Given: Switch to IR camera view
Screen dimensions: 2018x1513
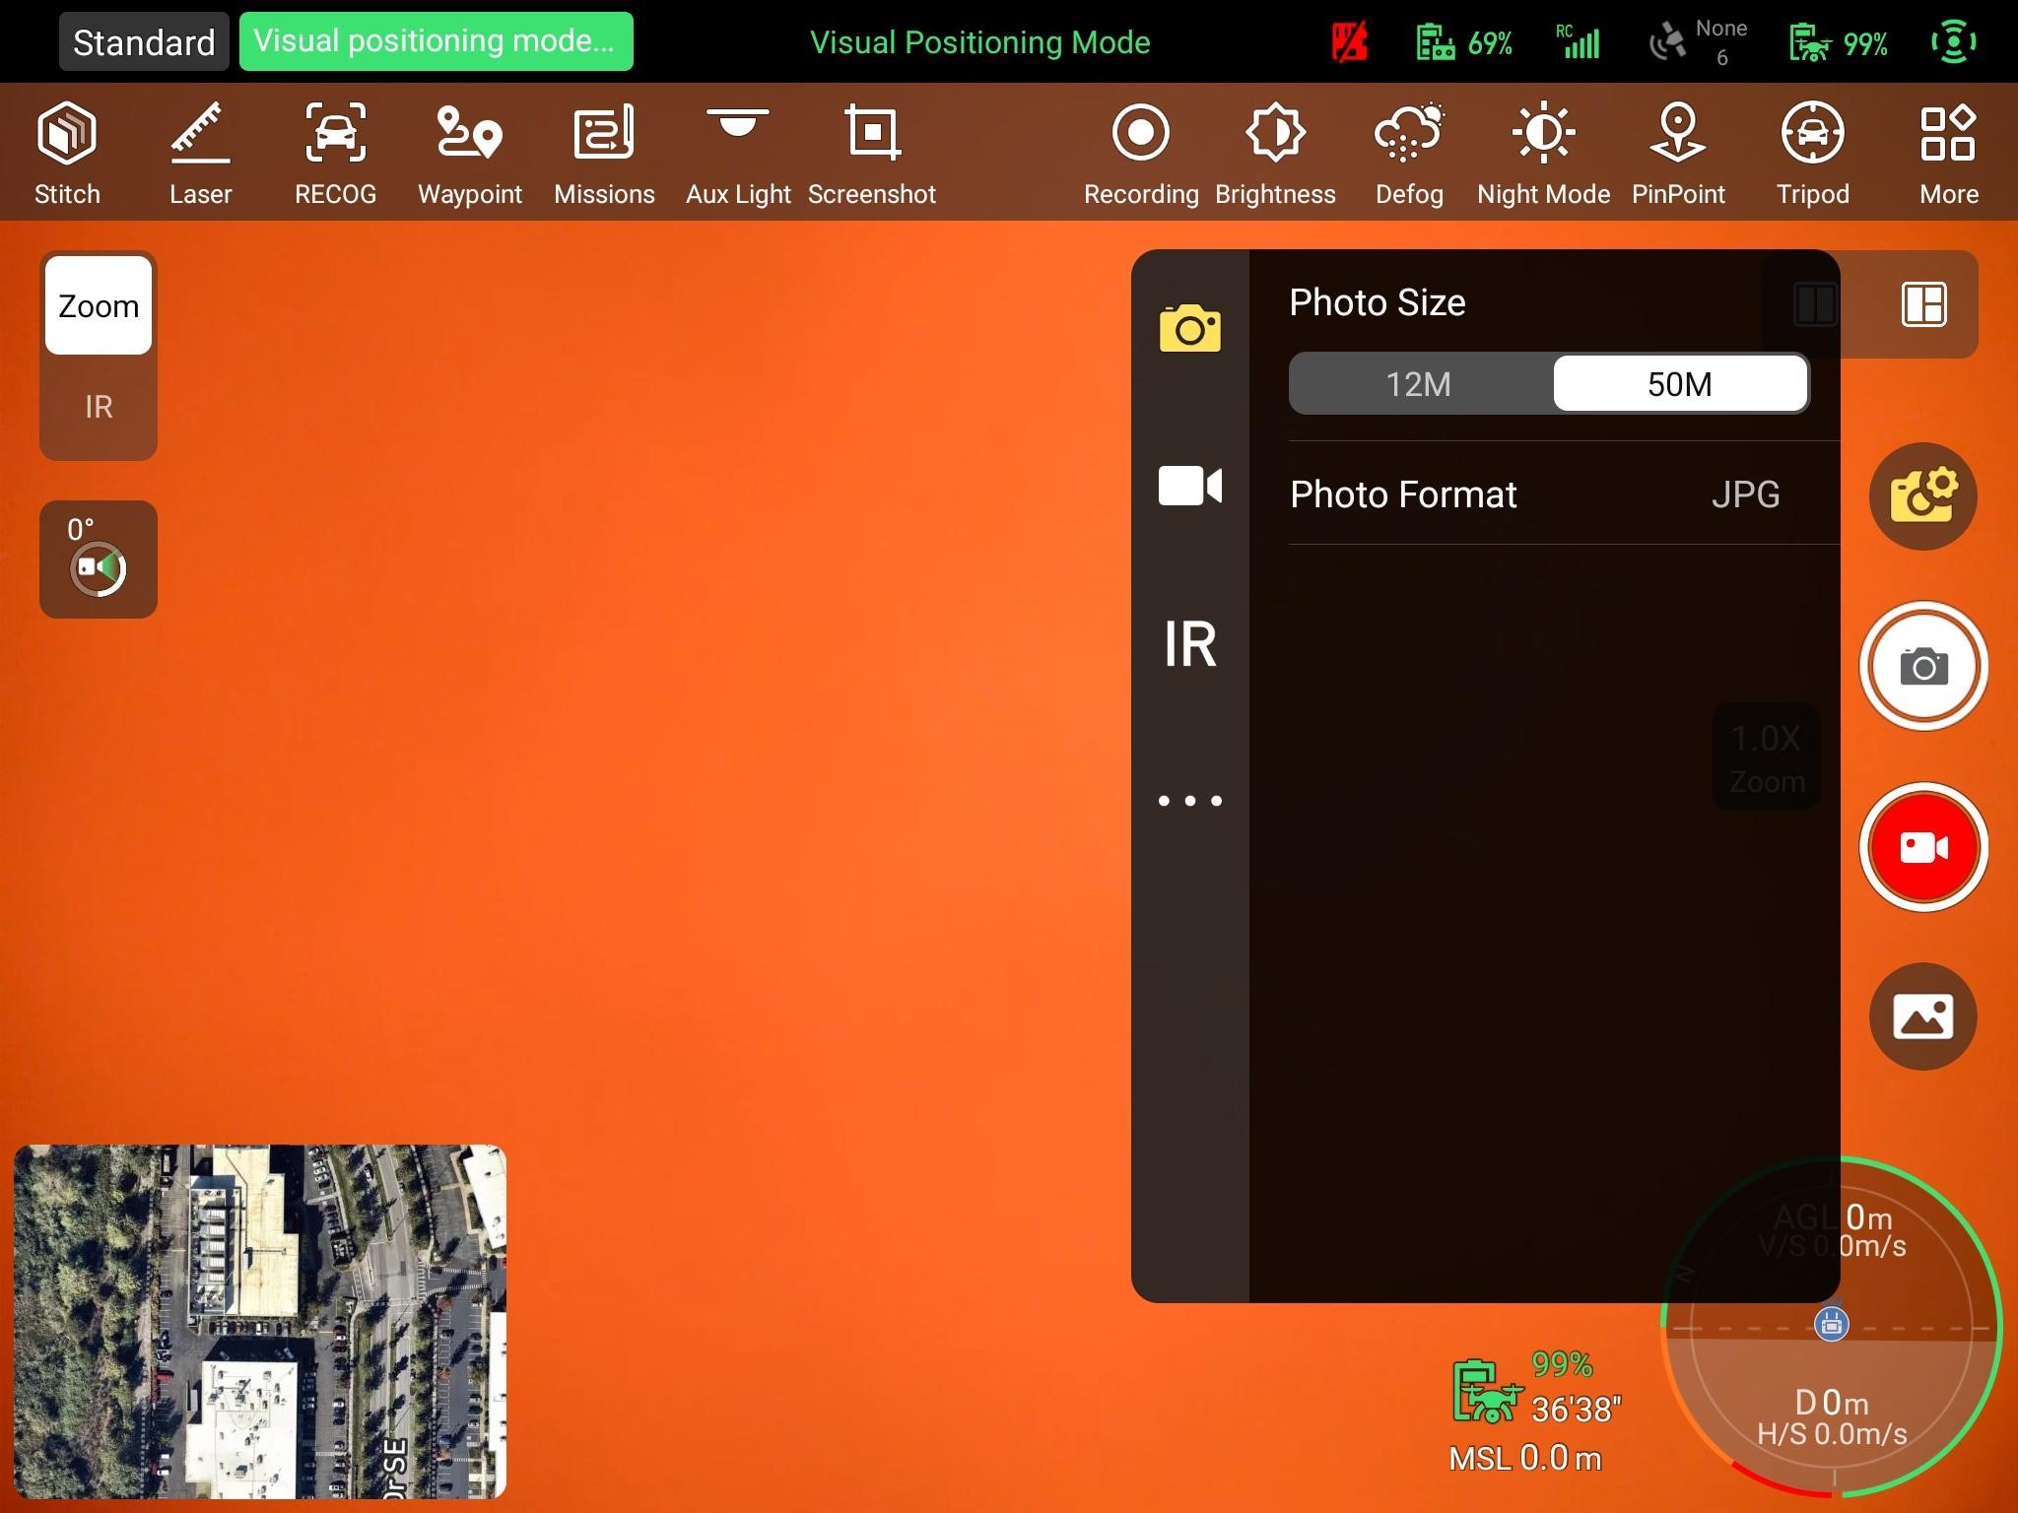Looking at the screenshot, I should click(x=99, y=407).
